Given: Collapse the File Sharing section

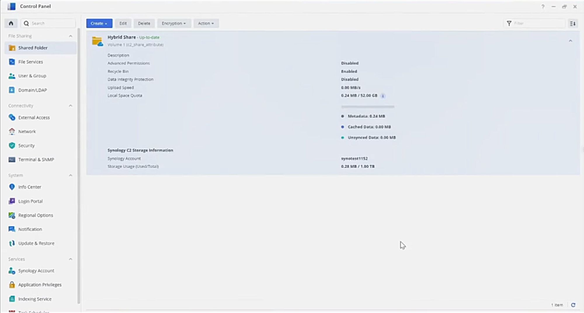Looking at the screenshot, I should (70, 36).
